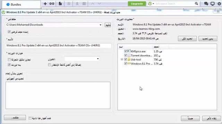Click www.teamos-hkrg.com comment text
This screenshot has height=124, width=222.
point(146,29)
